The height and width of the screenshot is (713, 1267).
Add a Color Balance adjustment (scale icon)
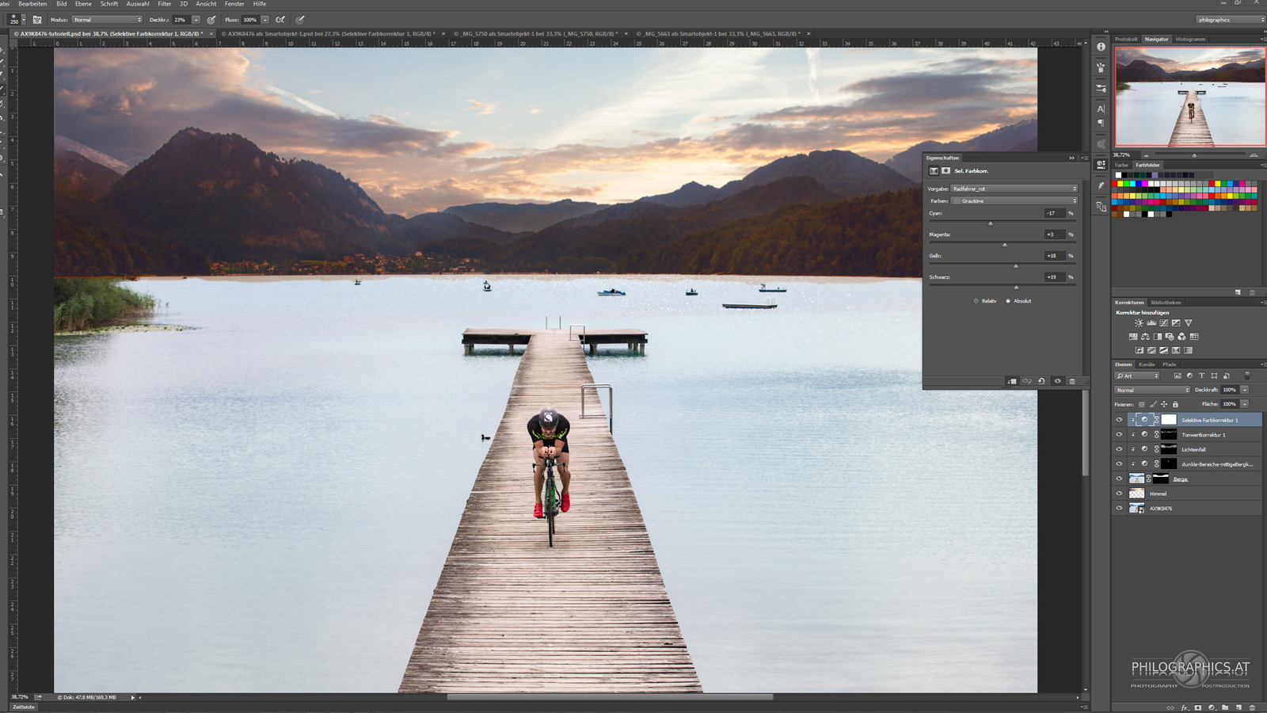click(x=1145, y=337)
